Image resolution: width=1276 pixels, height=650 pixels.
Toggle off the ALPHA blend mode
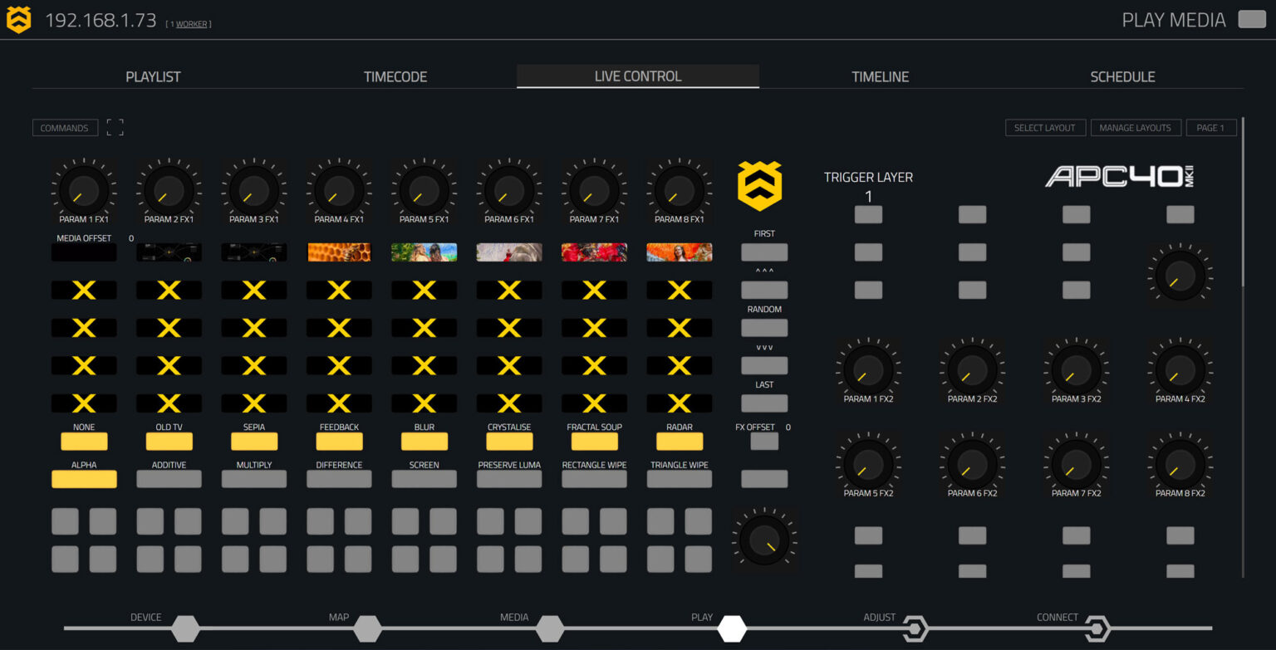[x=83, y=478]
